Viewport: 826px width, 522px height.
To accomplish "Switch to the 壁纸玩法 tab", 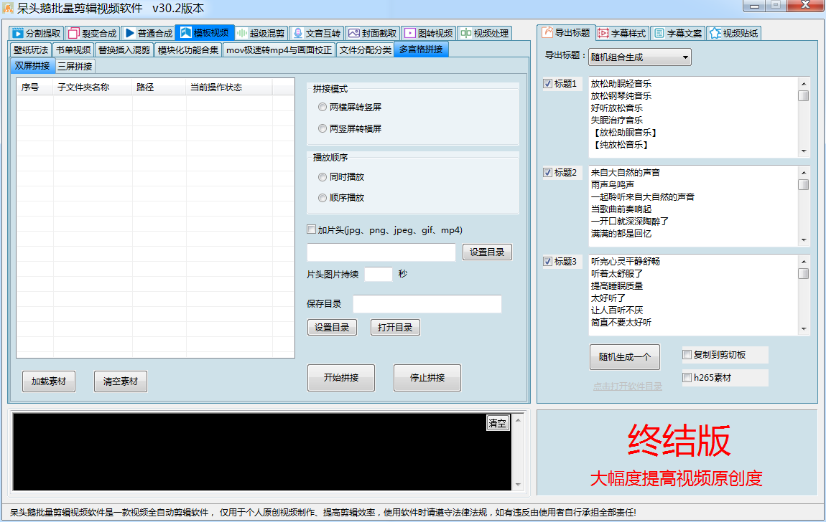I will pyautogui.click(x=31, y=50).
